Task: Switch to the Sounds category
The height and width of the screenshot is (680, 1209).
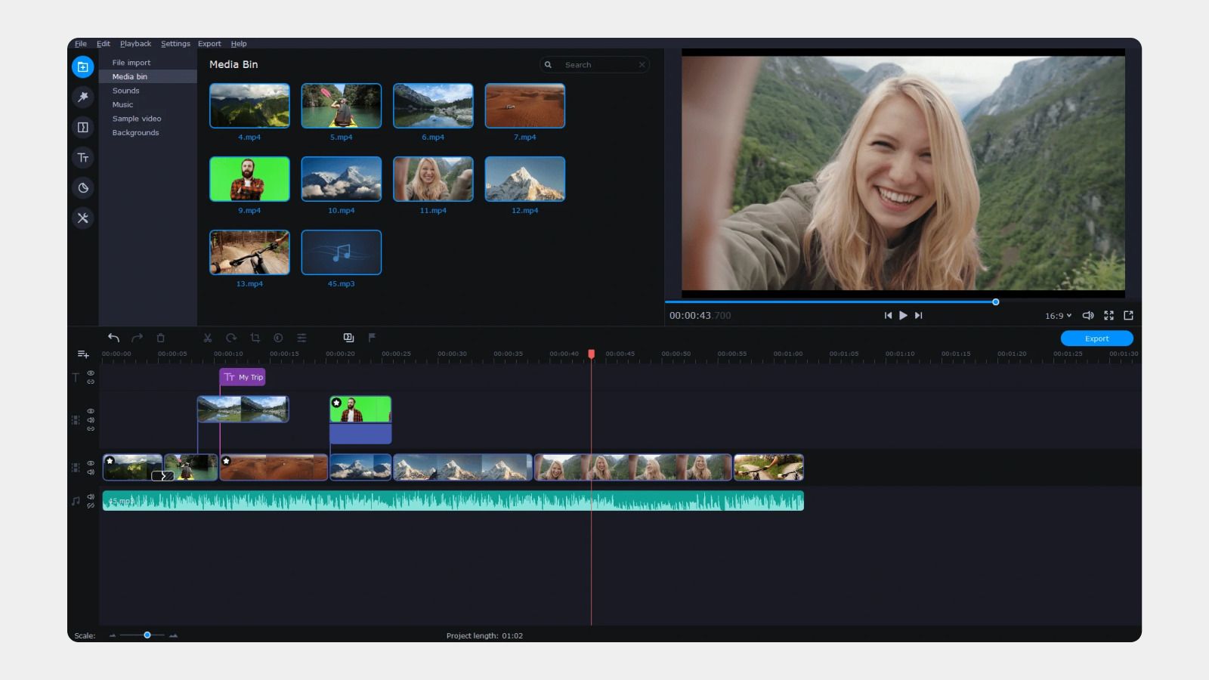Action: [x=125, y=91]
